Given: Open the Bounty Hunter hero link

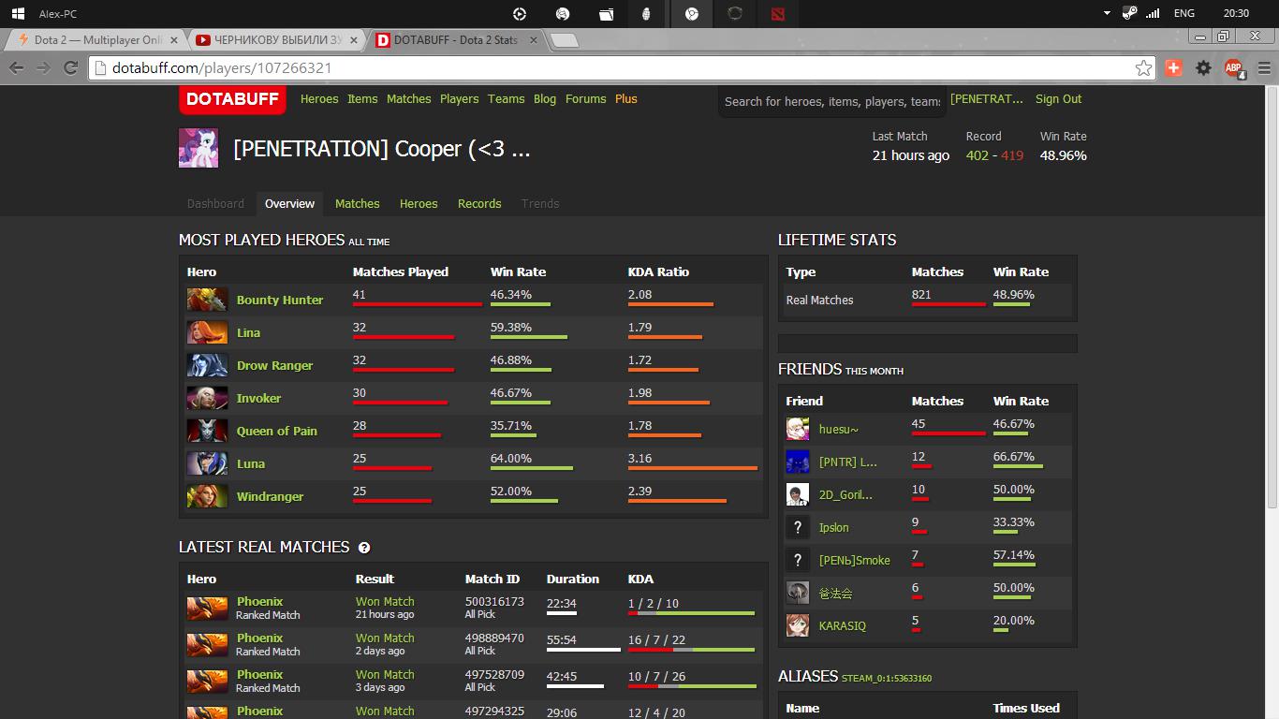Looking at the screenshot, I should [280, 300].
